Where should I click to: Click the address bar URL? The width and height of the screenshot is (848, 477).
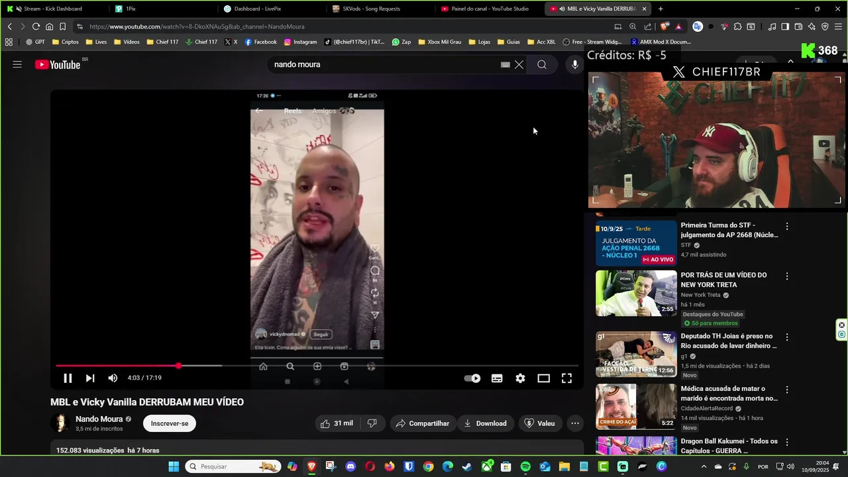197,26
